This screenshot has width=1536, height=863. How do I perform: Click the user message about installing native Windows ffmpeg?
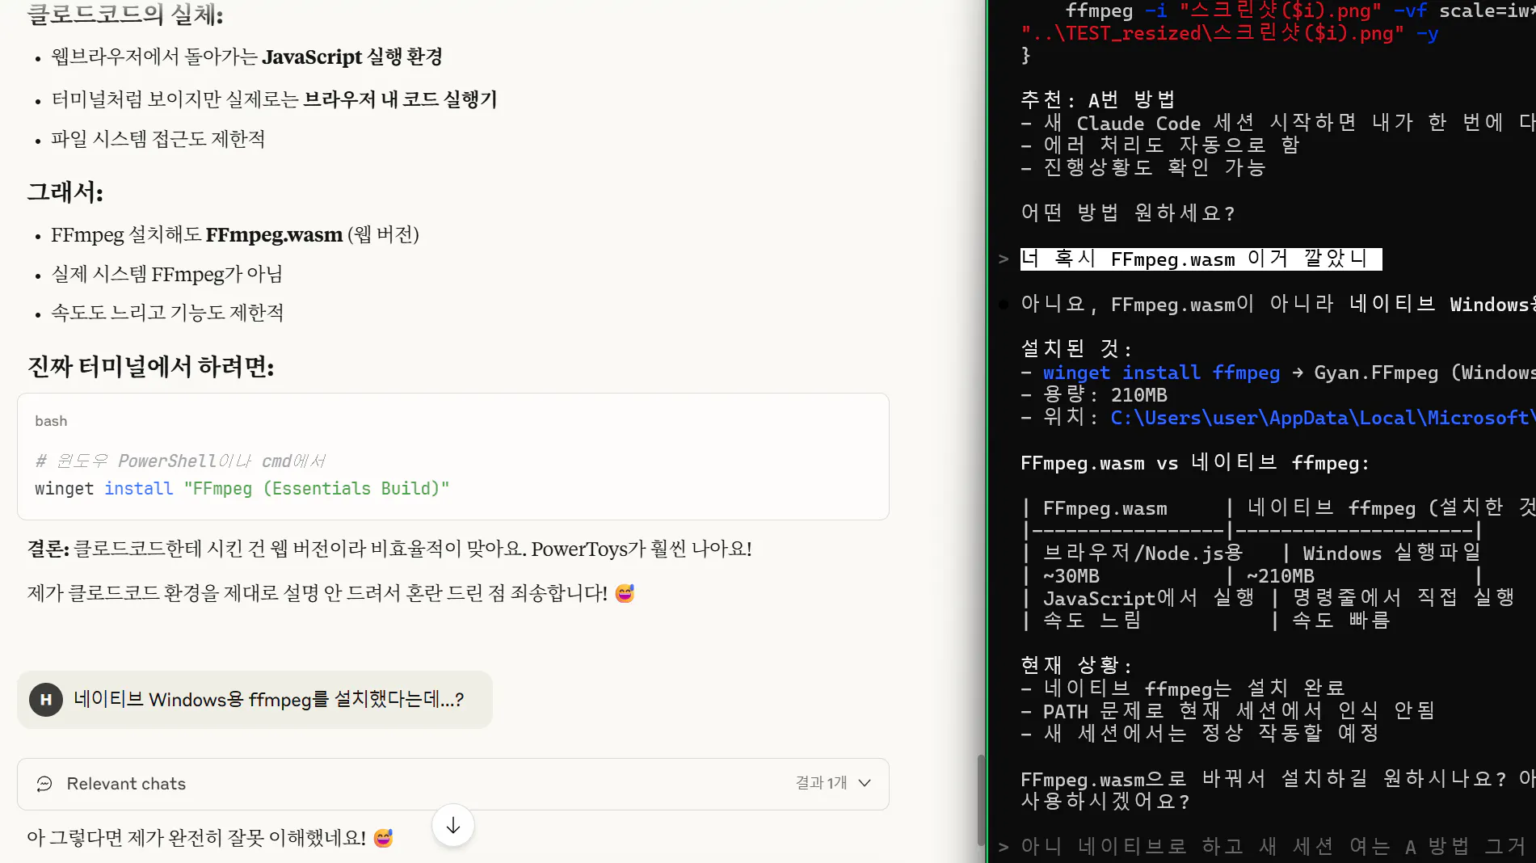[267, 700]
